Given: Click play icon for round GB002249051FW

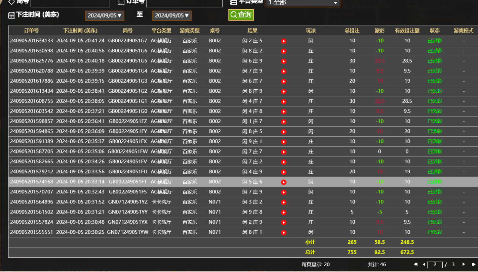Looking at the screenshot, I should 283,152.
